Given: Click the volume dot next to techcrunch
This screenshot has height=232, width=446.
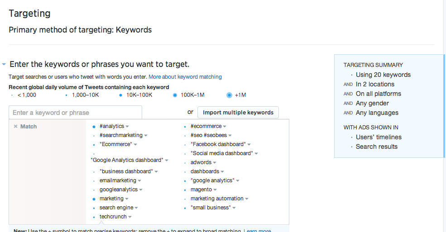Looking at the screenshot, I should 94,217.
